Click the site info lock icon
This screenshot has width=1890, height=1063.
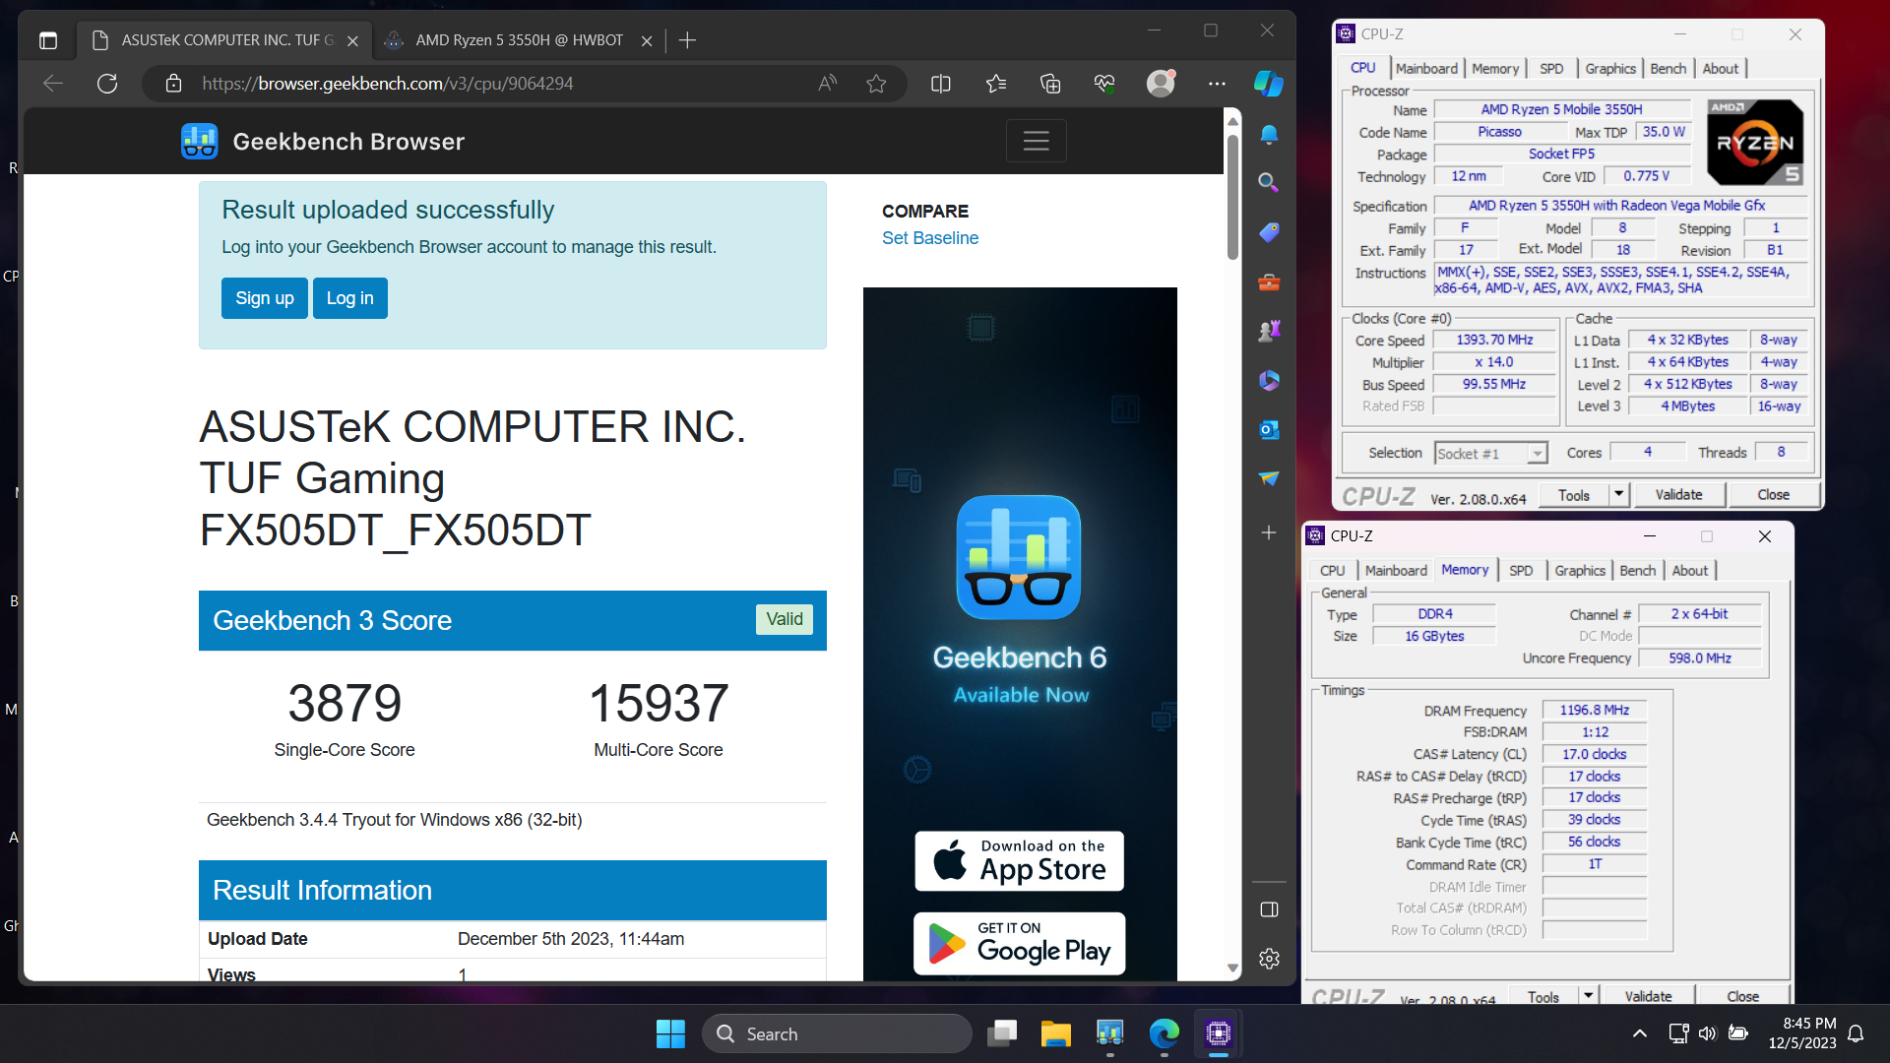173,84
